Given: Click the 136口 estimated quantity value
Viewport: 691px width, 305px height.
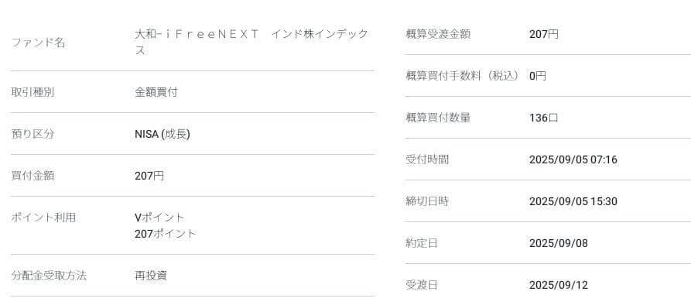Looking at the screenshot, I should [x=544, y=118].
